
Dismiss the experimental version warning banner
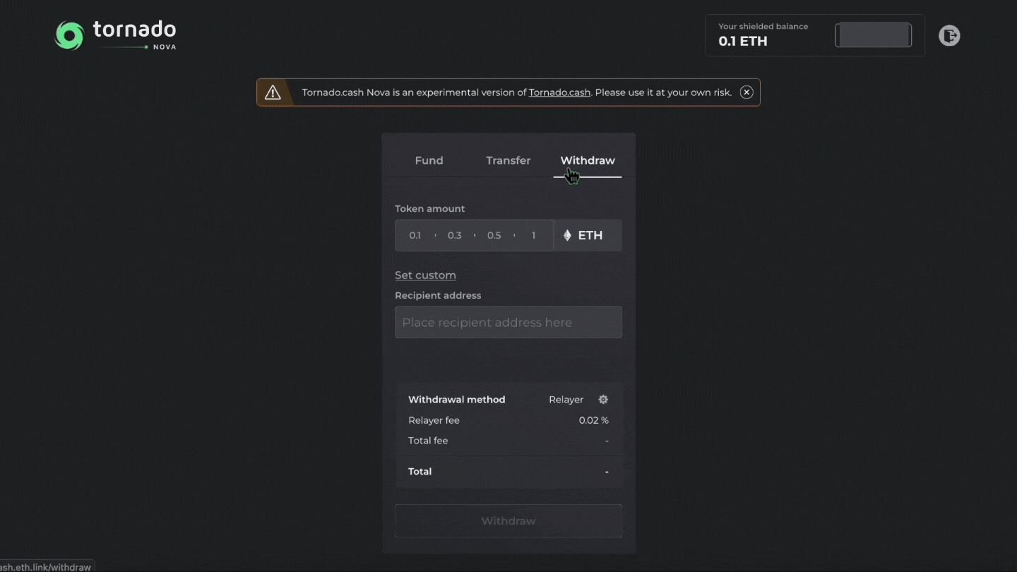point(747,93)
